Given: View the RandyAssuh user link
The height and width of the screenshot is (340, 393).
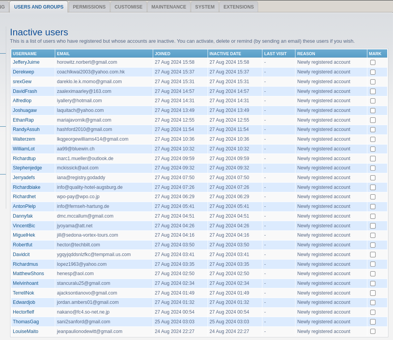Looking at the screenshot, I should point(26,129).
